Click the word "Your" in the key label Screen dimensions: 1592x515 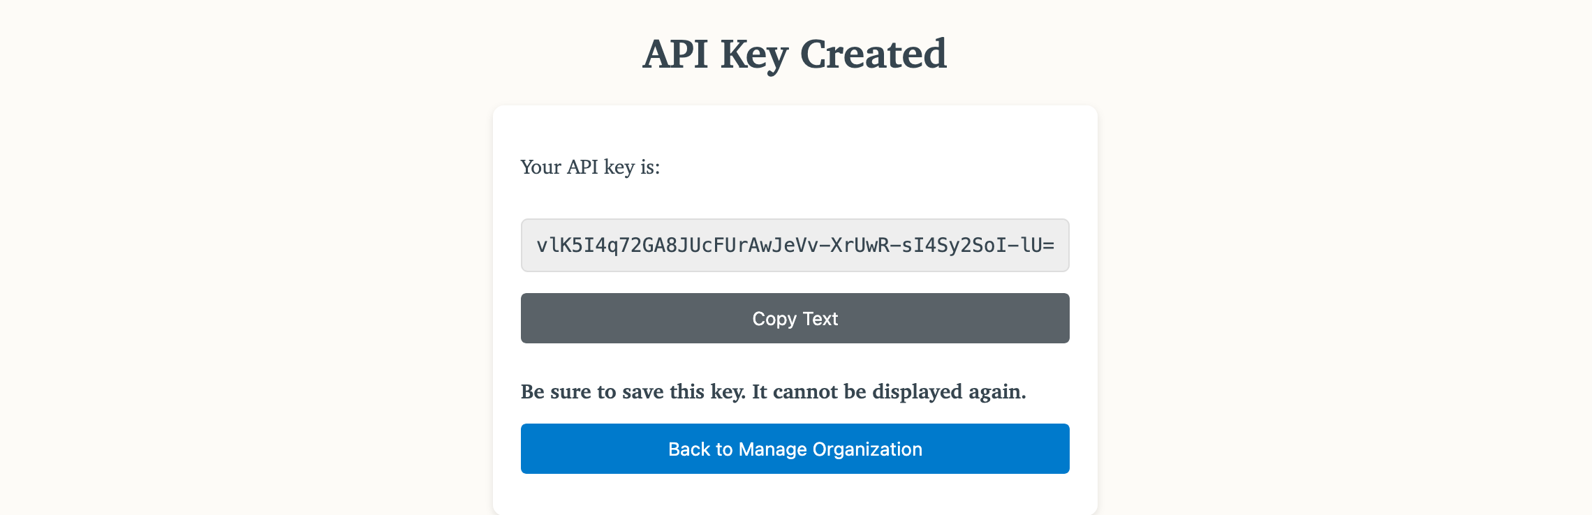(x=541, y=167)
